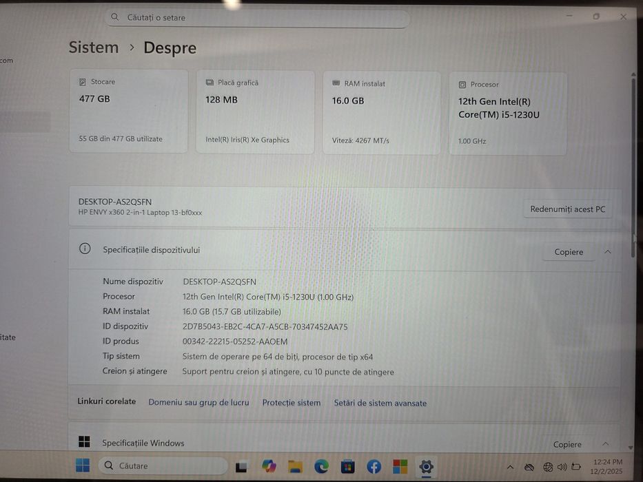
Task: Click the magnifier icon in settings search
Action: pyautogui.click(x=115, y=17)
